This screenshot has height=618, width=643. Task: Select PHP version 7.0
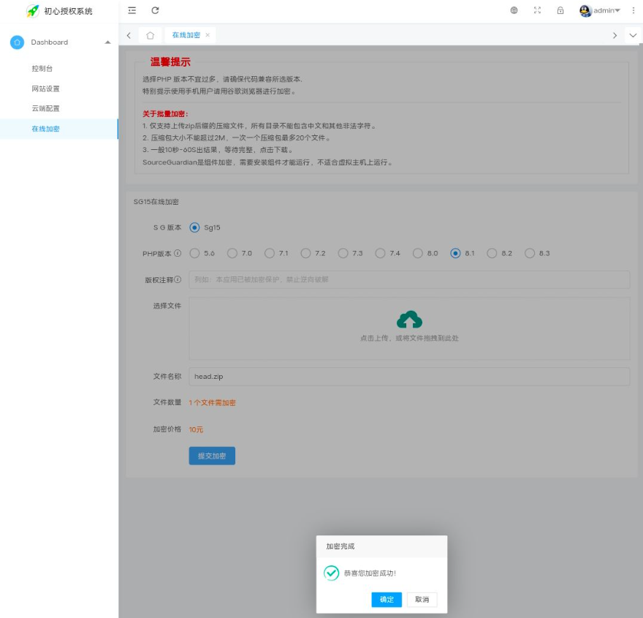pos(232,253)
